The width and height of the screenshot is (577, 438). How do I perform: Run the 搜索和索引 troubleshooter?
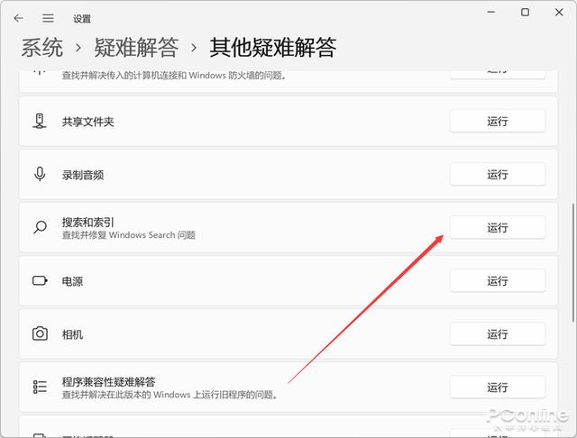[x=497, y=228]
